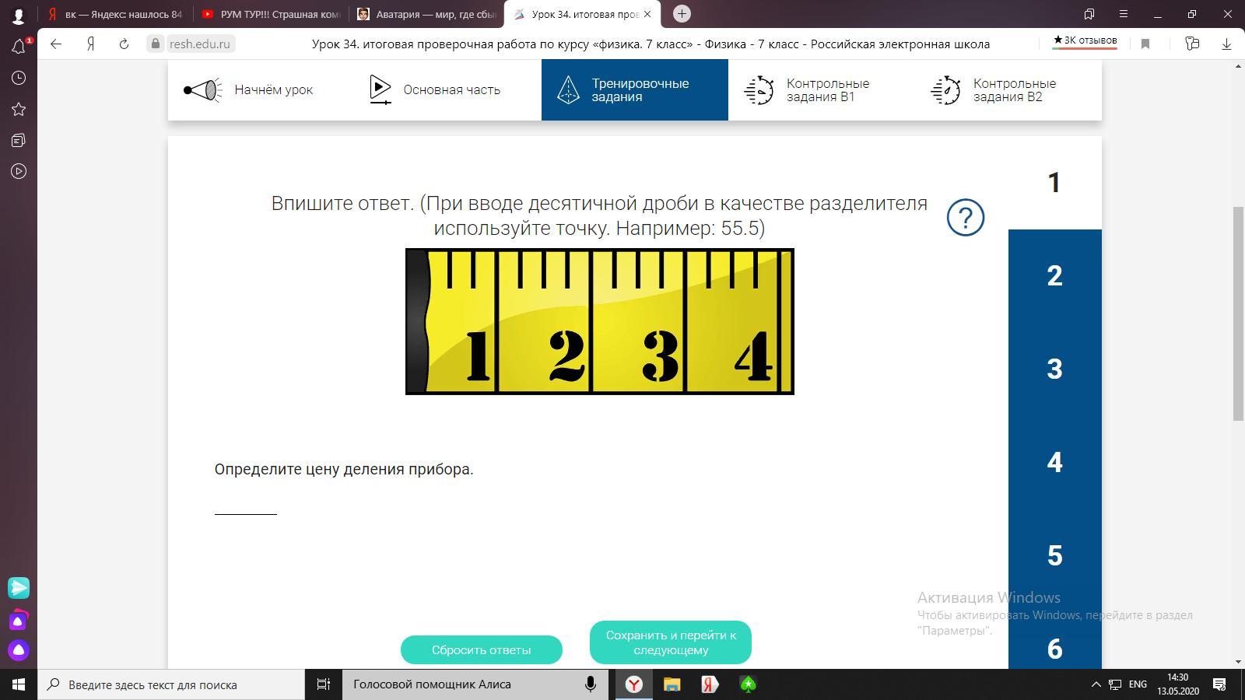
Task: Go to question 3
Action: tap(1055, 369)
